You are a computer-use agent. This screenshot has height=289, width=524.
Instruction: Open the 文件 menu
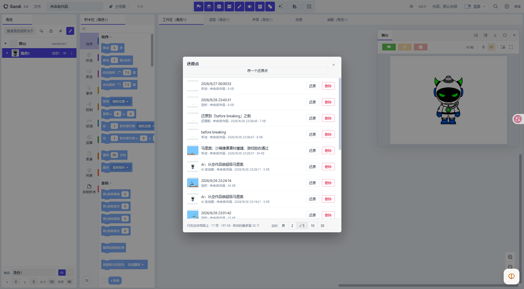37,7
